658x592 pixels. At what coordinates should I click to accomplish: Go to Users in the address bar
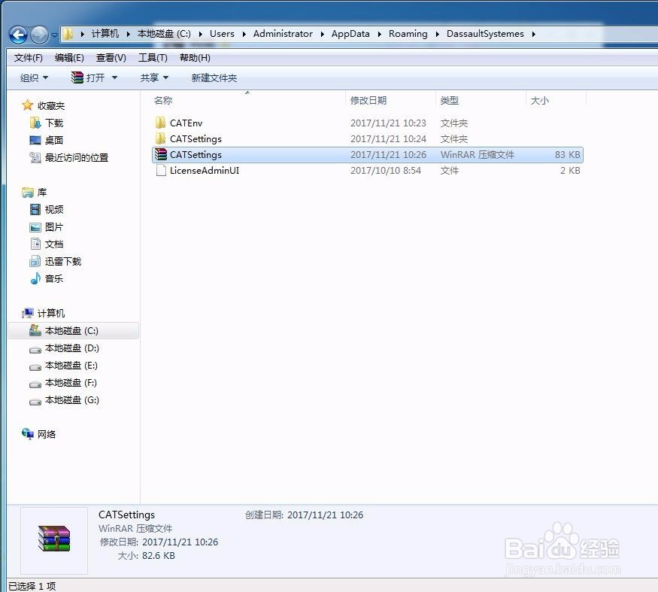tap(222, 34)
